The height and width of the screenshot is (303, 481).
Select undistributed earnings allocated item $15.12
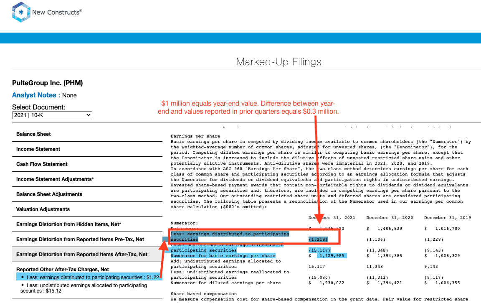(84, 288)
